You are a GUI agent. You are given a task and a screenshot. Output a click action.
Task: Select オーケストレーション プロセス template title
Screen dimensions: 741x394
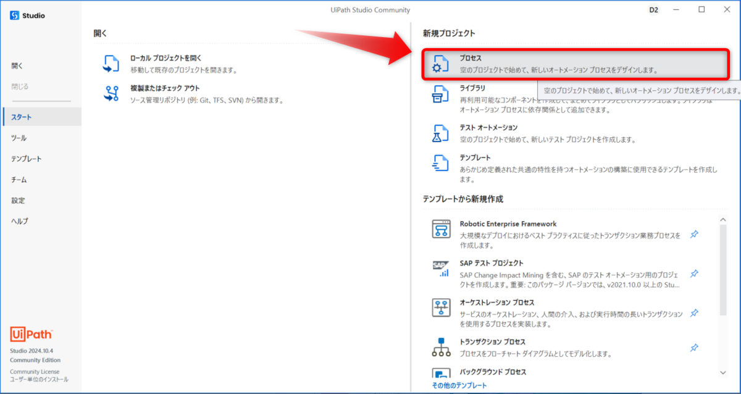[497, 302]
